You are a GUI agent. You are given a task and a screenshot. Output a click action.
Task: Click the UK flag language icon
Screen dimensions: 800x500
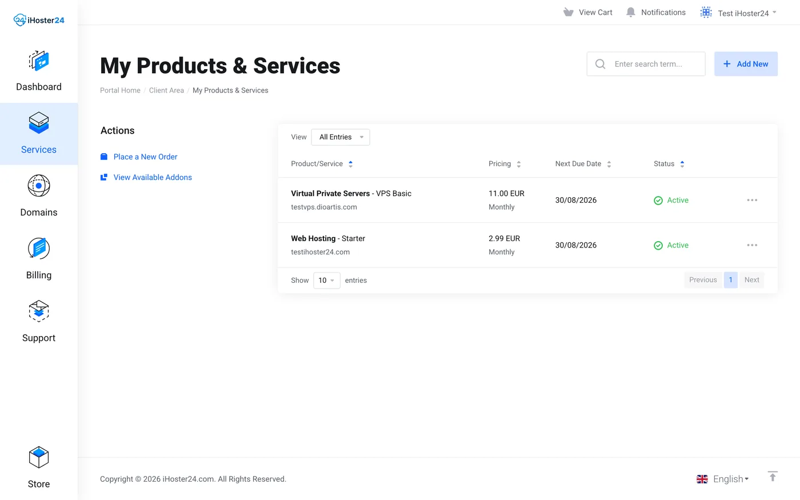tap(702, 479)
